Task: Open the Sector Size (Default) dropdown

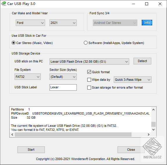Action: pyautogui.click(x=63, y=77)
